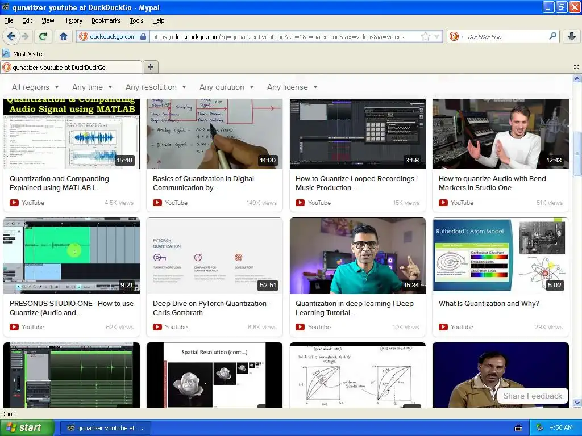
Task: Expand the Any license filter
Action: pos(292,87)
